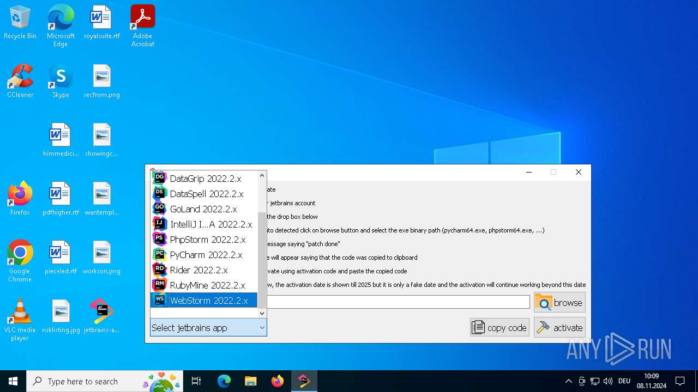Image resolution: width=698 pixels, height=392 pixels.
Task: Click the copy code button
Action: 500,327
